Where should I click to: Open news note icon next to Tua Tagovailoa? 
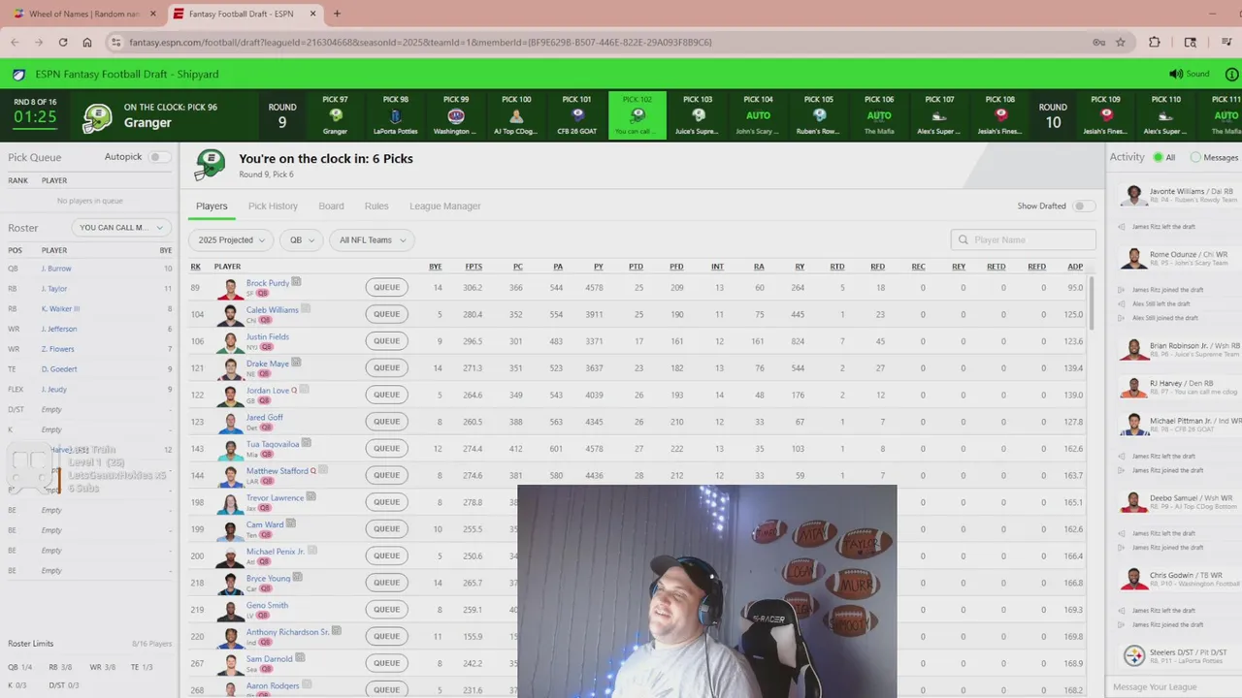pos(306,443)
